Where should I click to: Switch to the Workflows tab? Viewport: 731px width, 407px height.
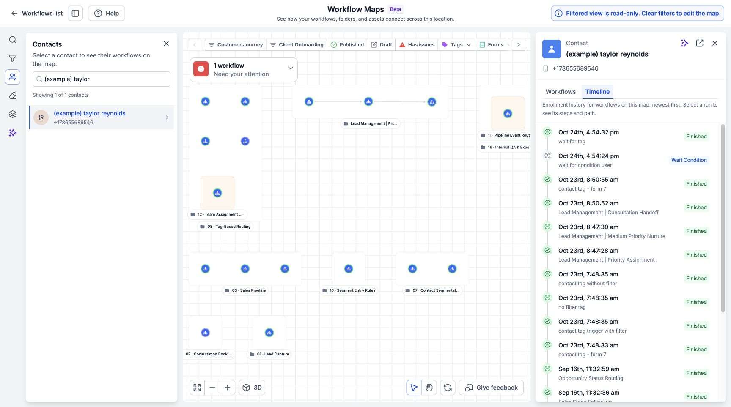(x=561, y=92)
